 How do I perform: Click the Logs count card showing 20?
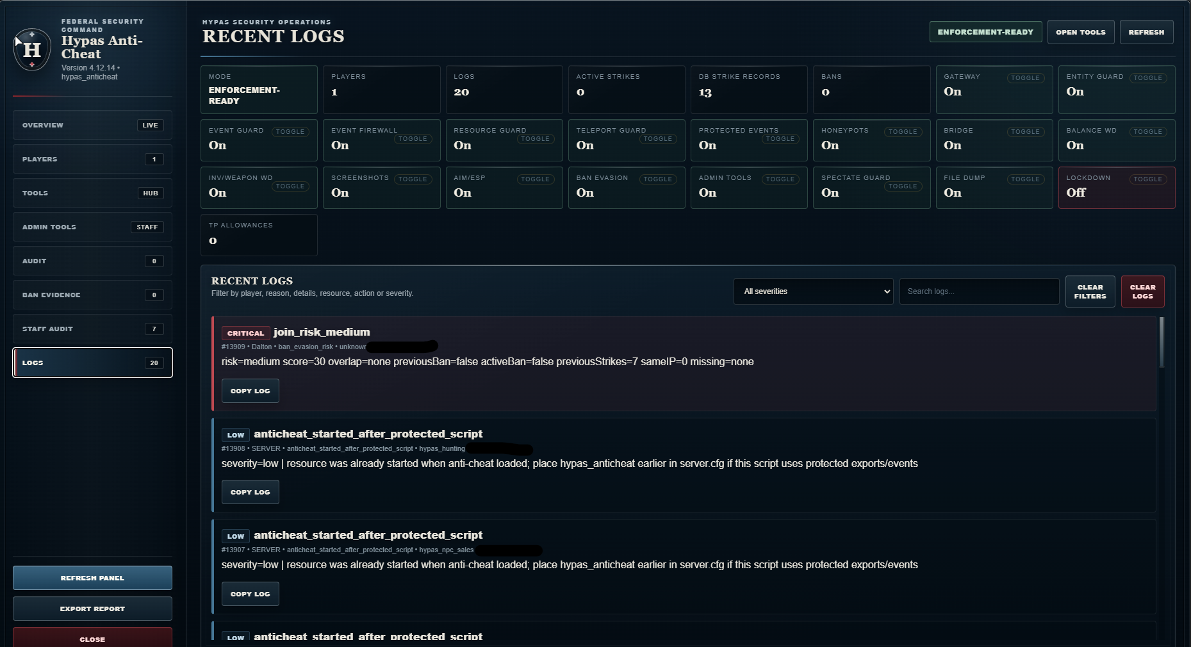504,90
